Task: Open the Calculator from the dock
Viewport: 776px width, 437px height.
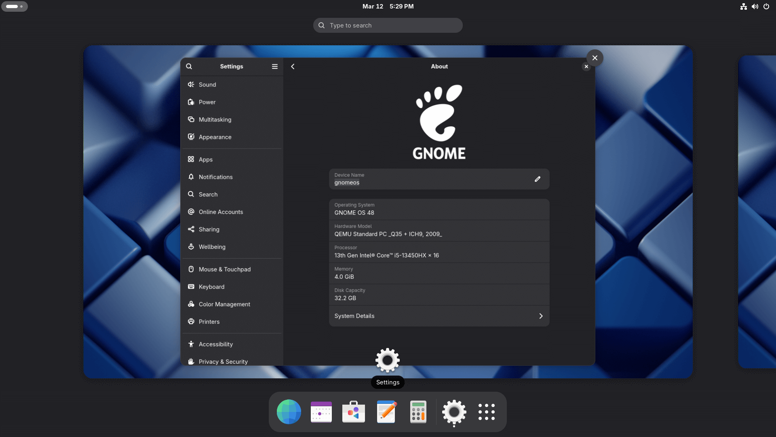Action: click(418, 412)
